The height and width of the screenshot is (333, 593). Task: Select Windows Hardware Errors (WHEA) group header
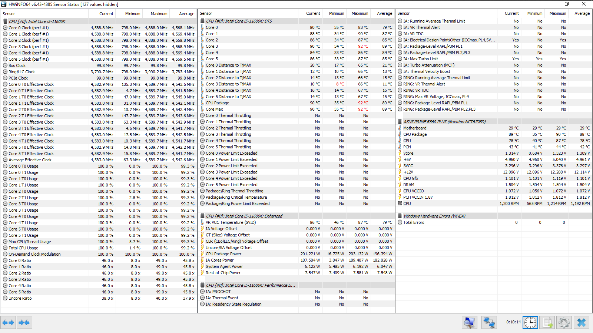point(494,216)
